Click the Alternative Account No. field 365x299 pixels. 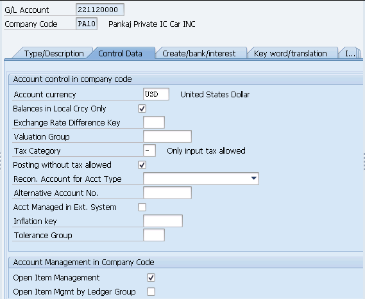click(x=167, y=193)
